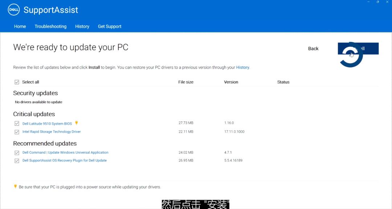This screenshot has width=392, height=209.
Task: Switch to the Home tab
Action: pyautogui.click(x=20, y=26)
